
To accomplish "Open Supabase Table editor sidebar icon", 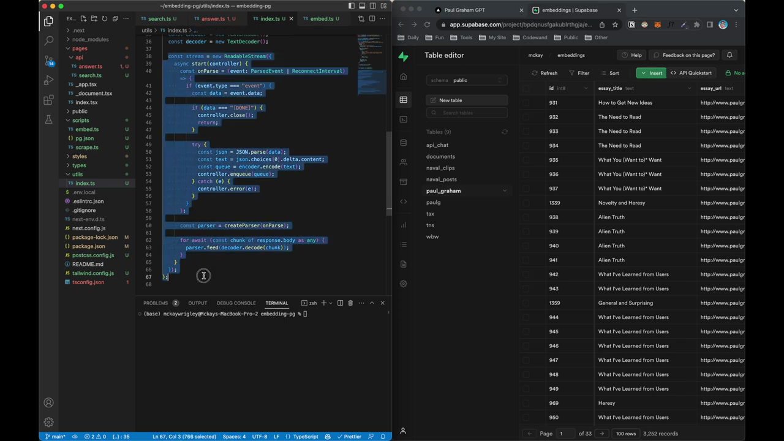I will [x=403, y=100].
